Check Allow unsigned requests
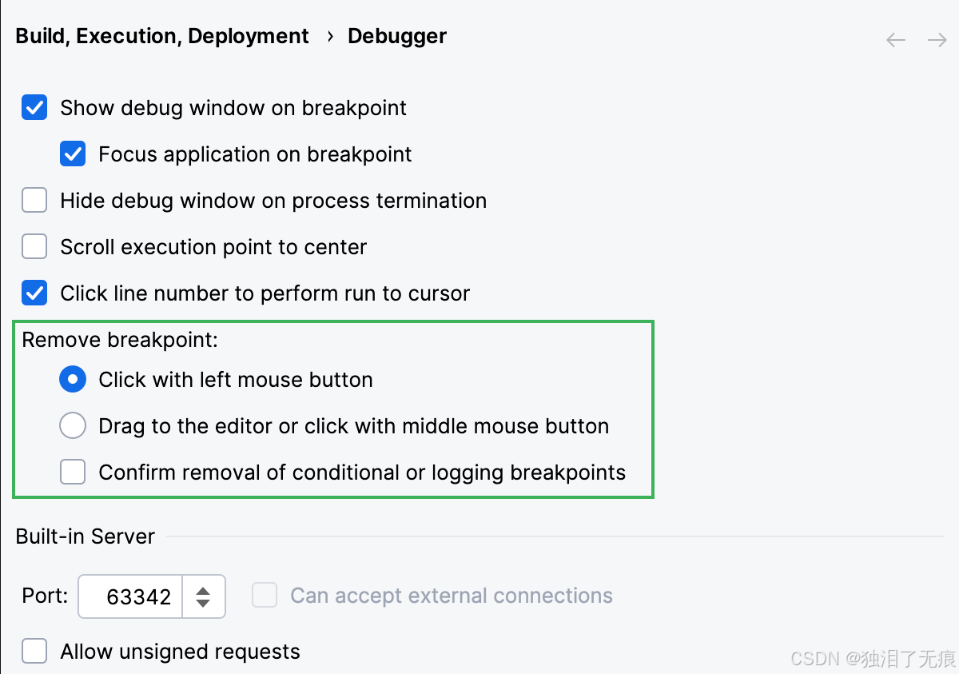Viewport: 959px width, 674px height. coord(34,651)
